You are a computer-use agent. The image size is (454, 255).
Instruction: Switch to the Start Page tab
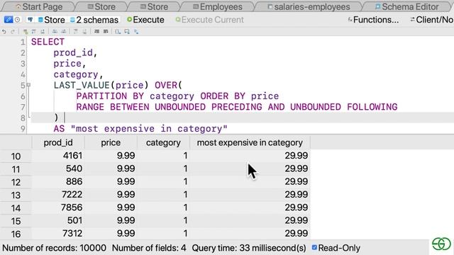pyautogui.click(x=39, y=6)
